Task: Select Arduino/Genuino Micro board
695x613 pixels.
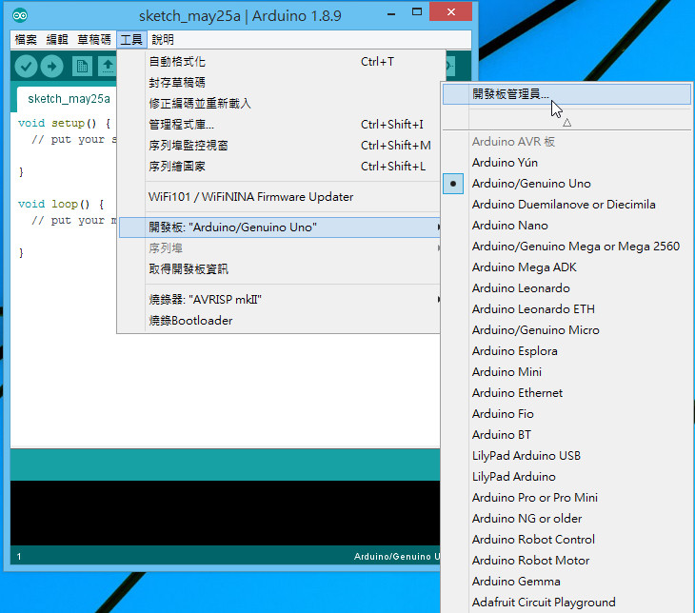Action: [566, 329]
